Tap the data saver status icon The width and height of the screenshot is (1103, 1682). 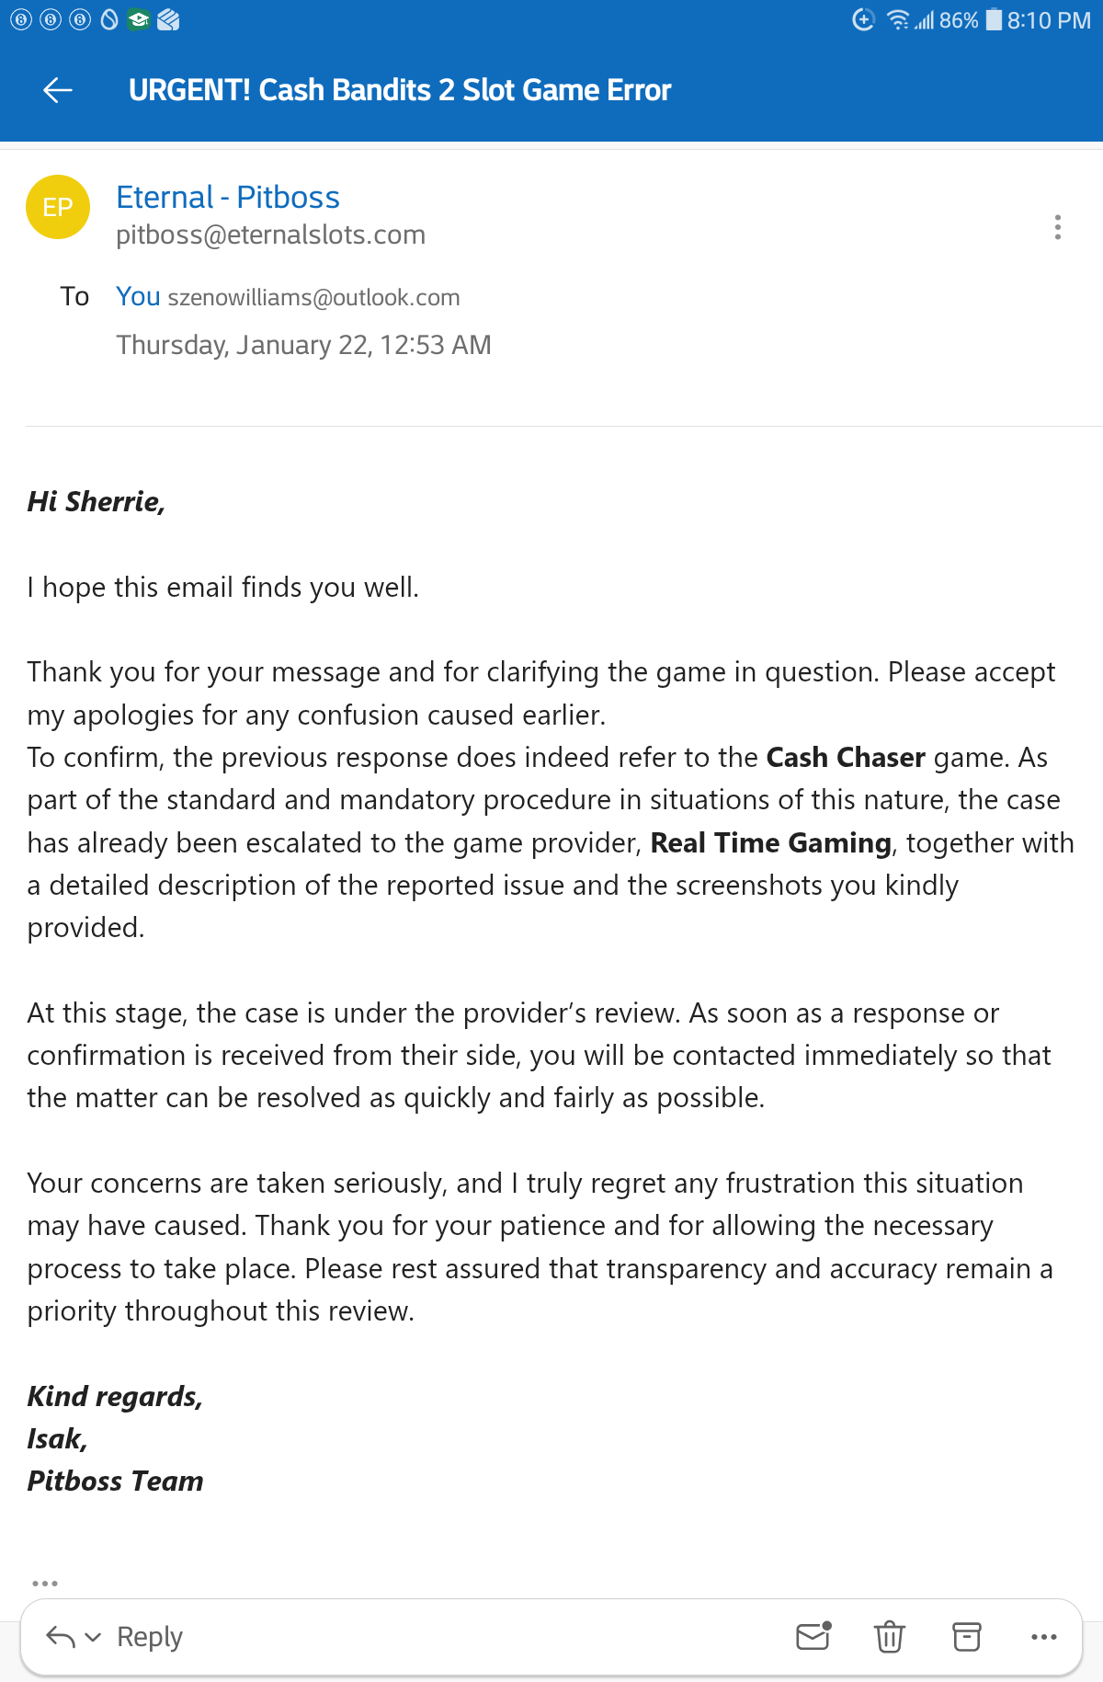coord(863,19)
